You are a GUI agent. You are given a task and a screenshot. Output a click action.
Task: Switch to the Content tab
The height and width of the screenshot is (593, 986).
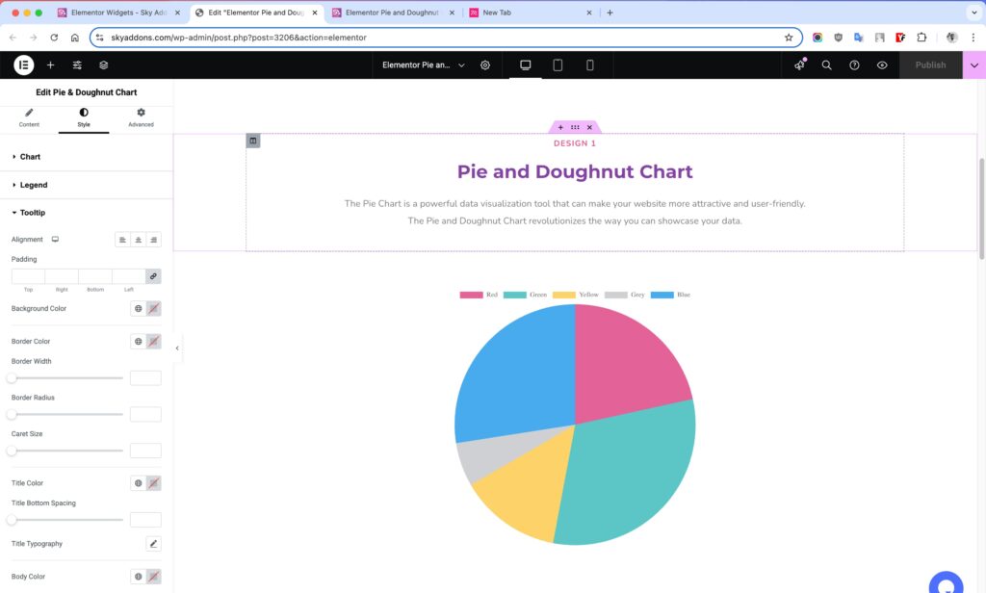[x=29, y=117]
